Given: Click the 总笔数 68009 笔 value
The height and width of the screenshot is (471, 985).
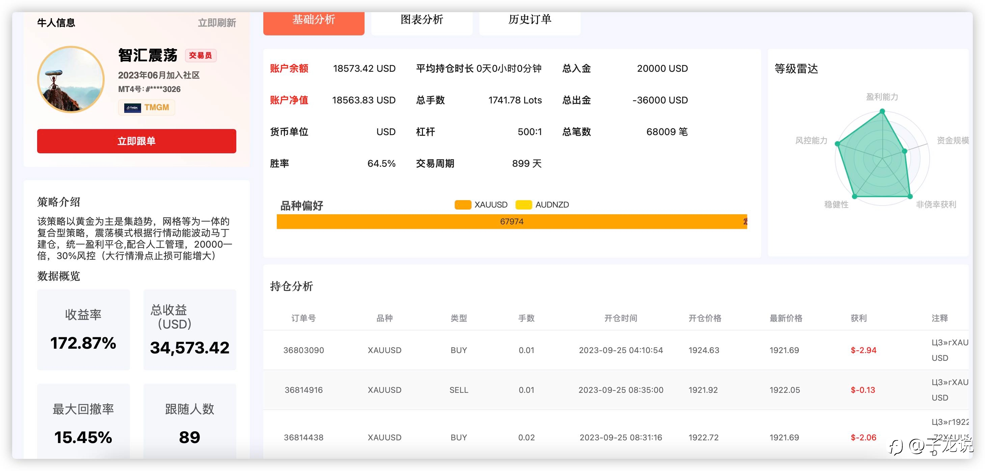Looking at the screenshot, I should pos(667,132).
